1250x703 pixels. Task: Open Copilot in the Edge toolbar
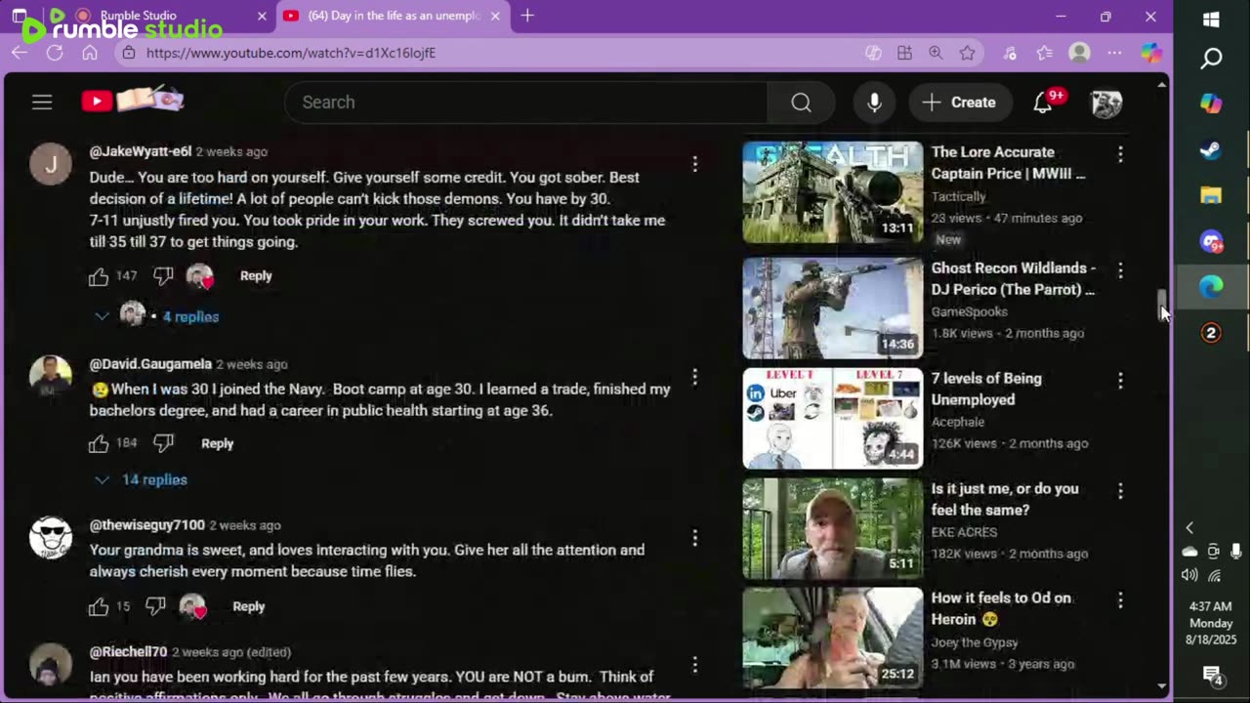(1152, 53)
